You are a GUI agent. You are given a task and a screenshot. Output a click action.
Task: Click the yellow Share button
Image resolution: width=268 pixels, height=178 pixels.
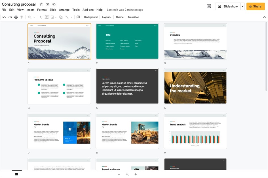point(256,6)
